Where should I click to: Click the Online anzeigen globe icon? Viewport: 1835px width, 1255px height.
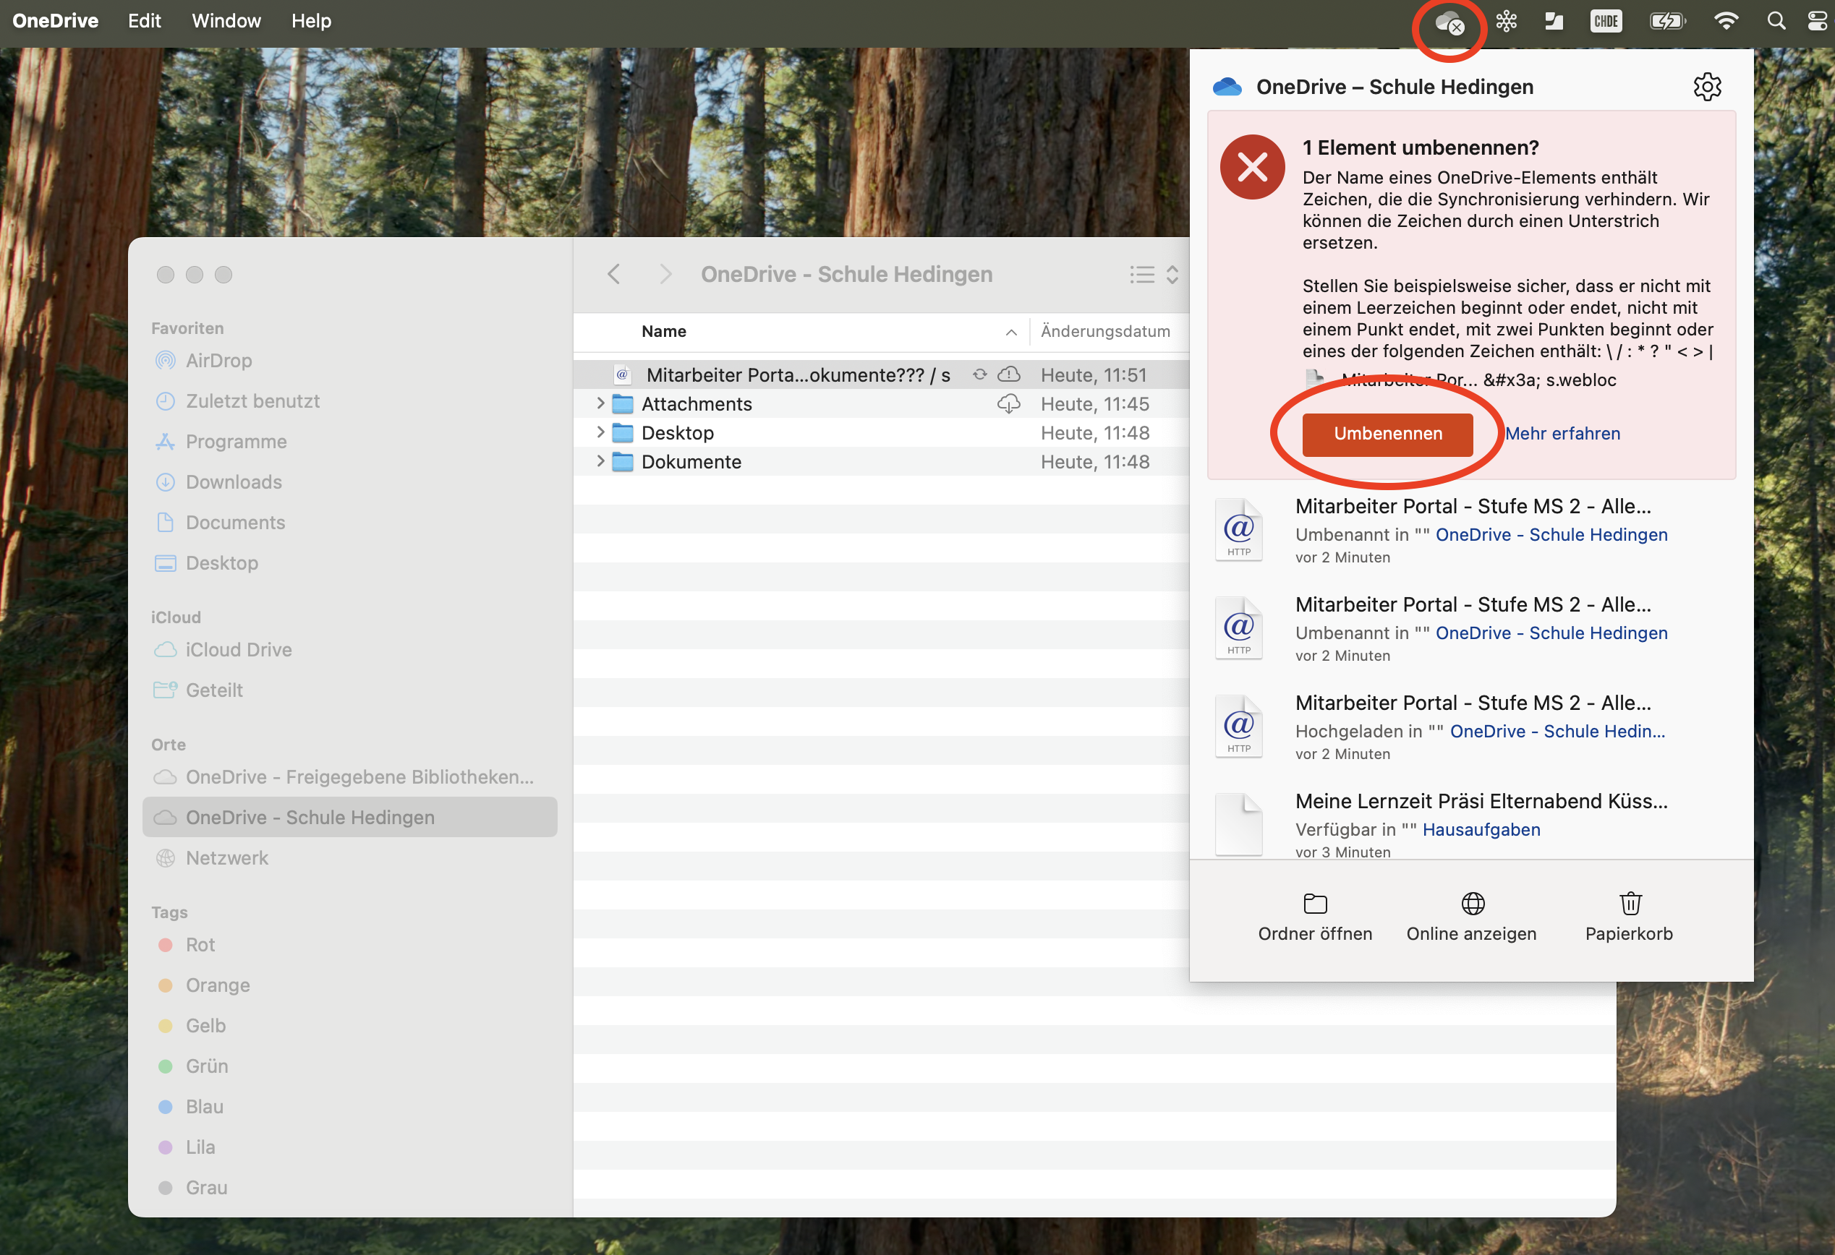tap(1472, 903)
